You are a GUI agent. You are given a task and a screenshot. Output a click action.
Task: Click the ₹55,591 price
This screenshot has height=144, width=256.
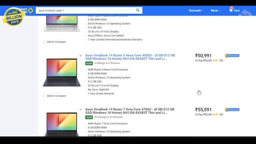pos(203,110)
